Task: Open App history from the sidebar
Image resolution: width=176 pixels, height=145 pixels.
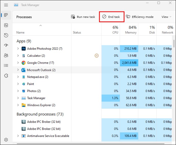Action: tap(6, 35)
